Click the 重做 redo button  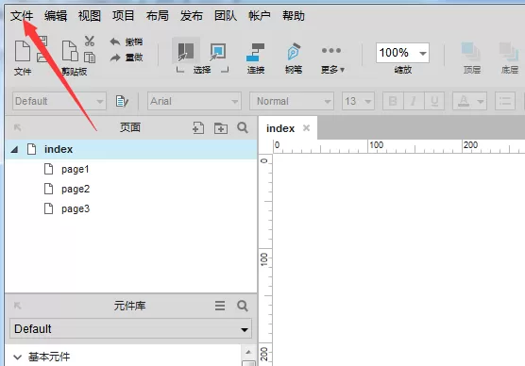tap(127, 58)
